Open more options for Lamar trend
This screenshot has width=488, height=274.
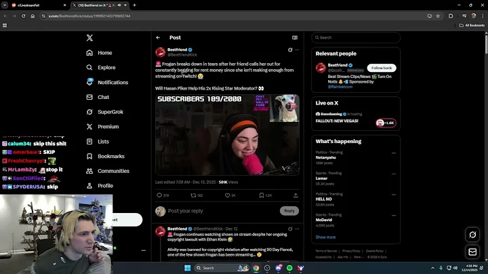coord(394,174)
